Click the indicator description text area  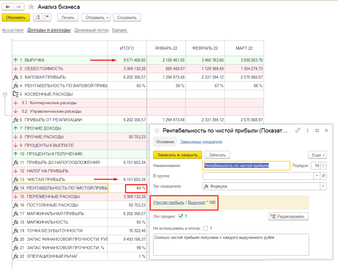[231, 245]
